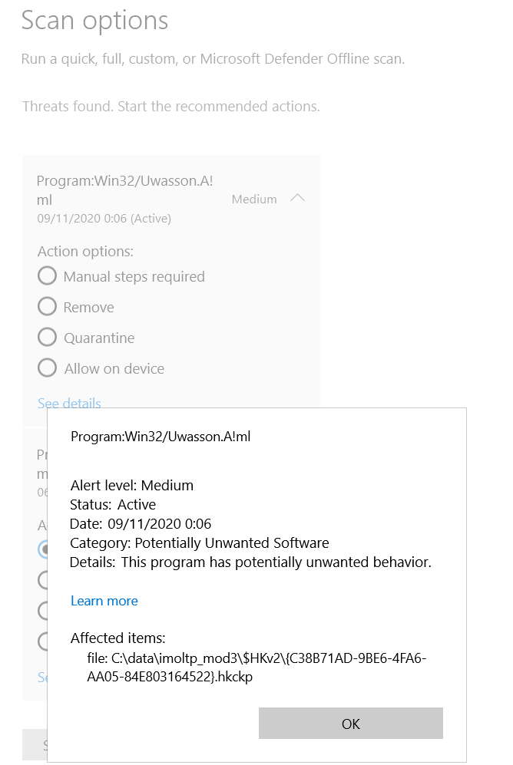Click the Learn more link
The image size is (513, 765).
[104, 601]
